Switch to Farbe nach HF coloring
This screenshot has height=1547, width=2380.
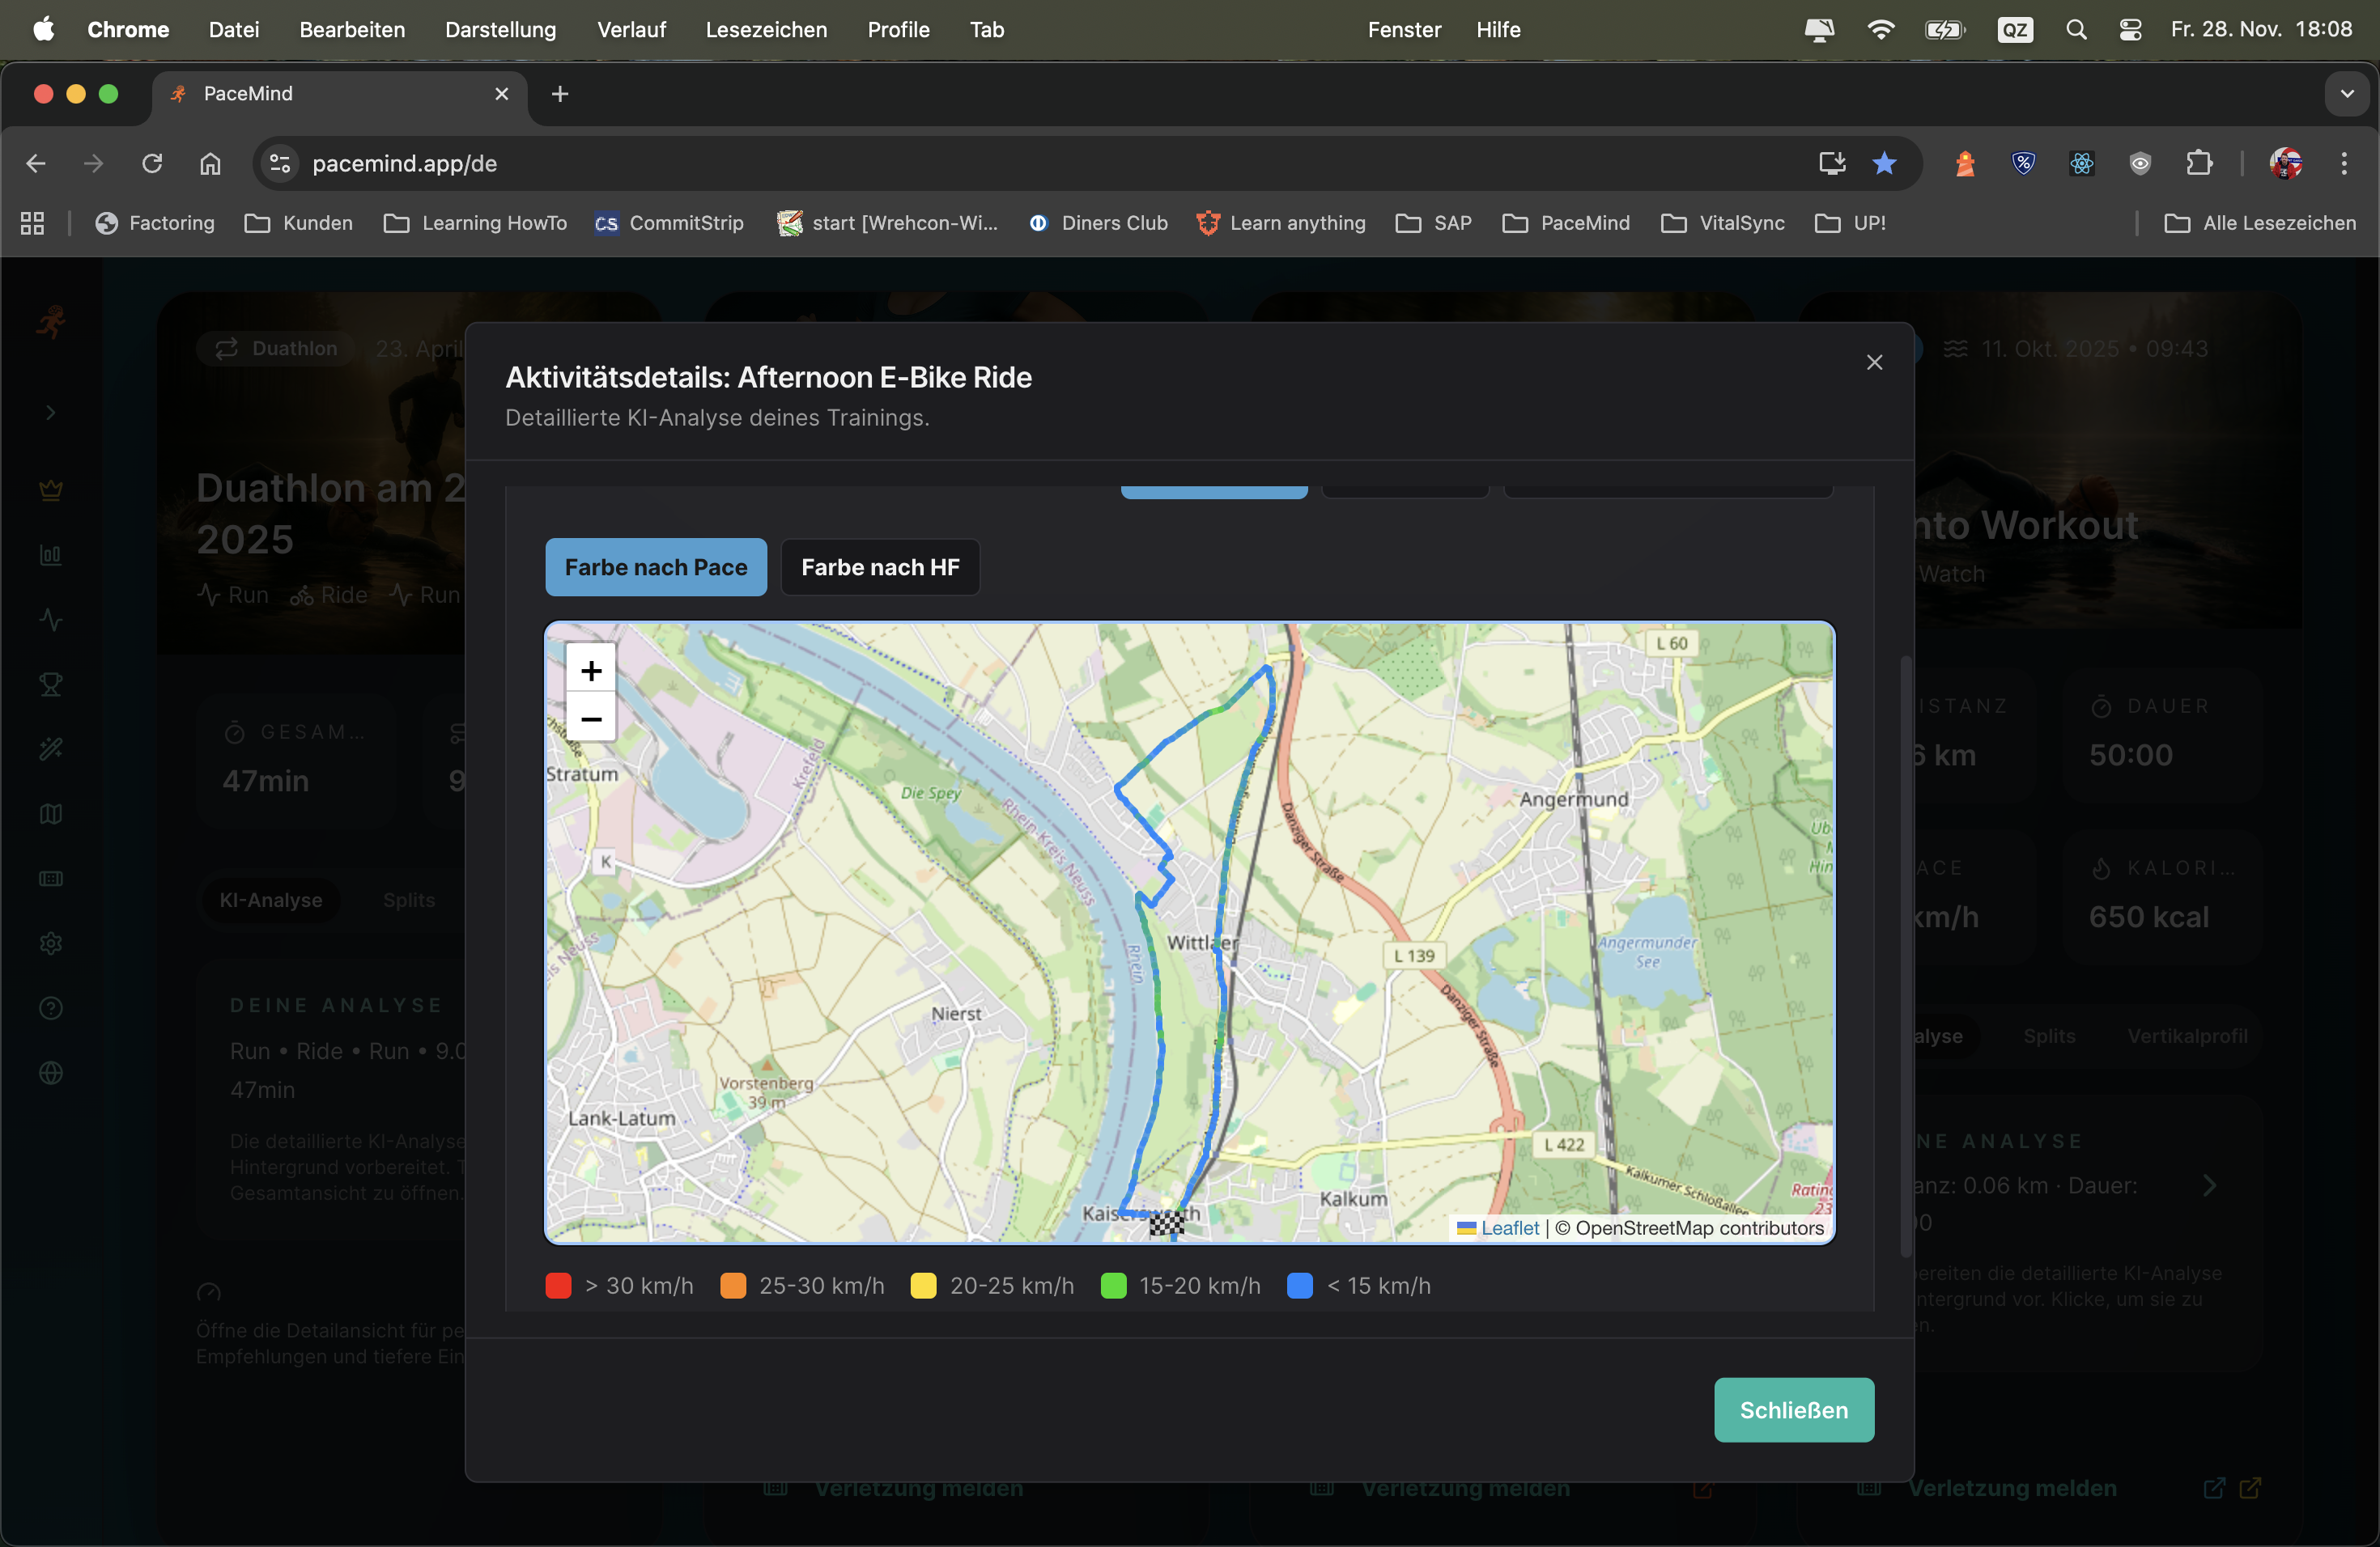pos(879,566)
